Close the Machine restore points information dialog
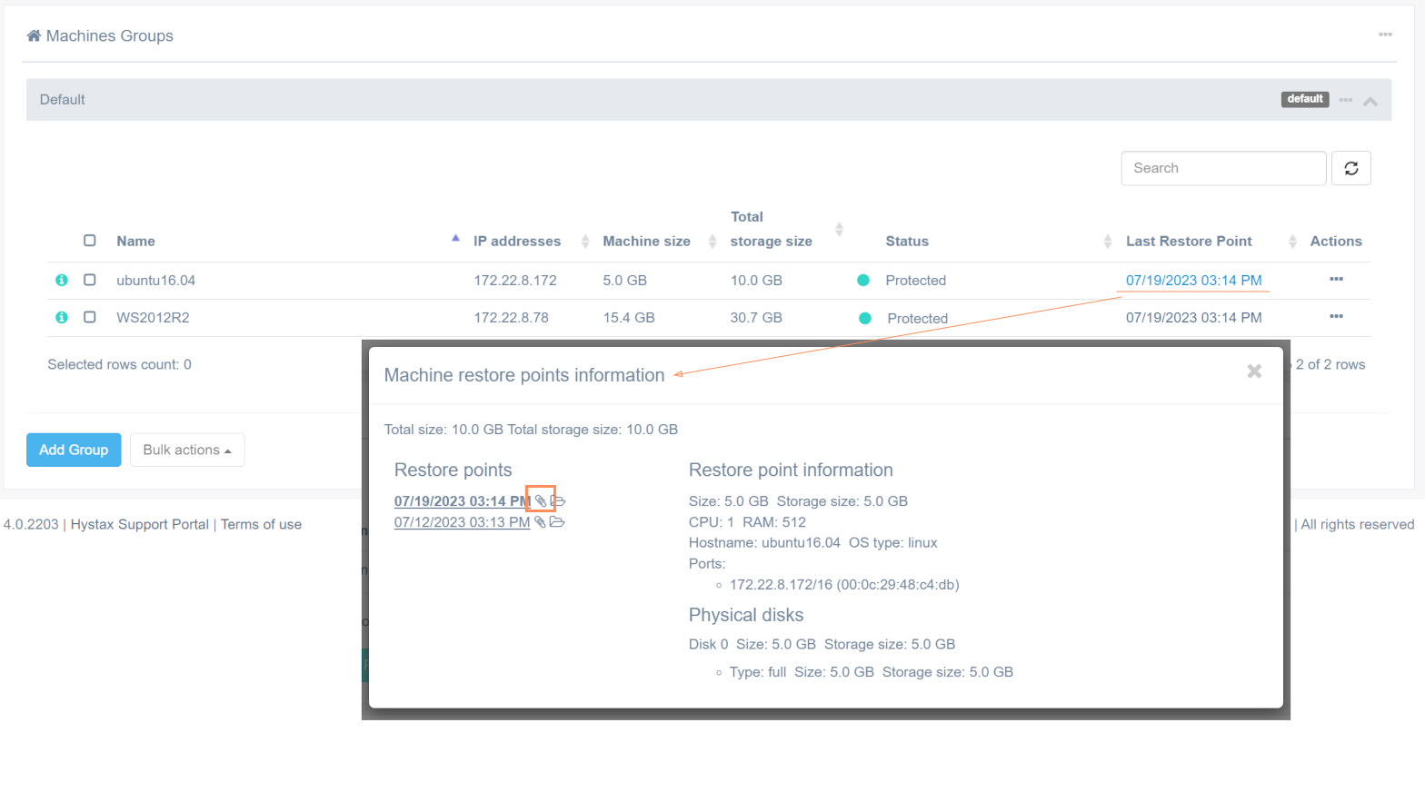This screenshot has height=792, width=1425. point(1254,371)
